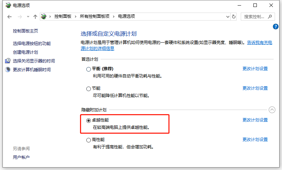This screenshot has height=170, width=282.
Task: Click the search magnifier icon
Action: pyautogui.click(x=270, y=17)
